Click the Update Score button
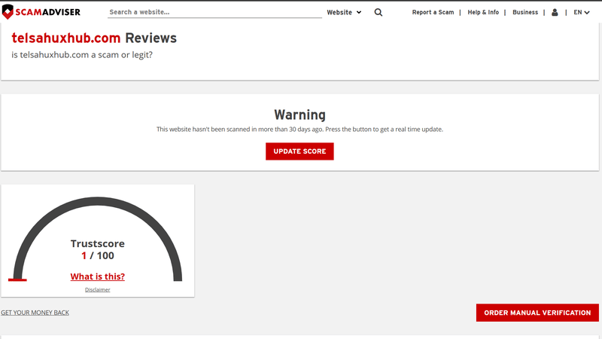Screen dimensions: 602x339 (x=299, y=151)
